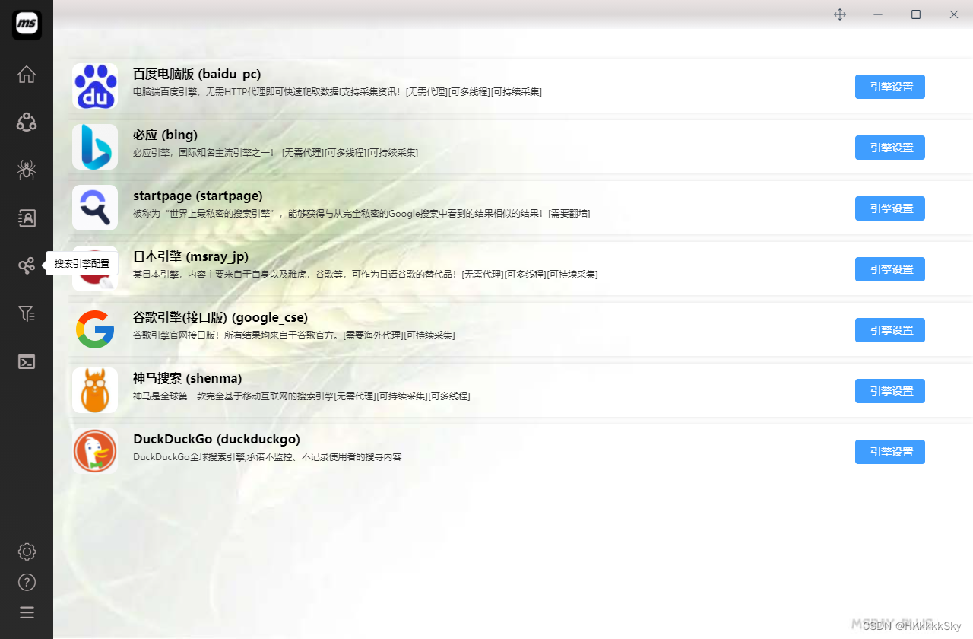Screen dimensions: 973x639
Task: Click the shenma description 神马是全球第一款
Action: click(301, 396)
